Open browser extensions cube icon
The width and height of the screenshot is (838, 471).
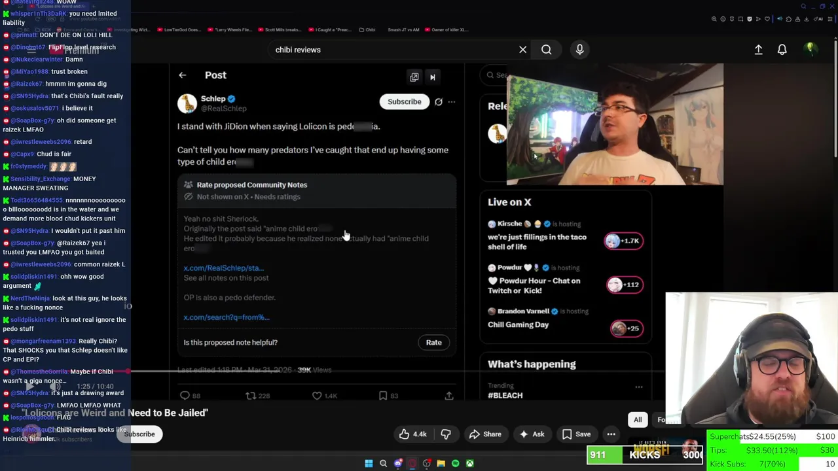789,19
